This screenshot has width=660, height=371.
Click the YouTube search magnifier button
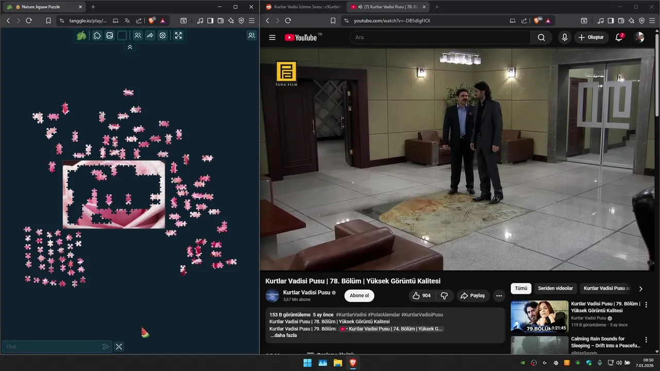click(541, 37)
